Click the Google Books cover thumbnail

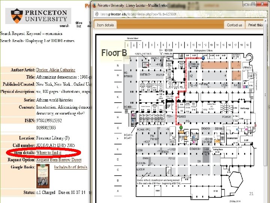click(x=43, y=176)
